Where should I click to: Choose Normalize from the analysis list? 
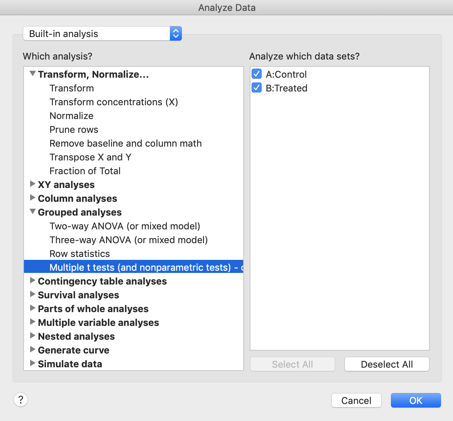point(72,116)
